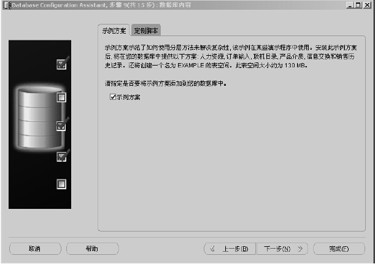Click the 完成(F) finish button
This screenshot has height=264, width=375.
click(339, 249)
